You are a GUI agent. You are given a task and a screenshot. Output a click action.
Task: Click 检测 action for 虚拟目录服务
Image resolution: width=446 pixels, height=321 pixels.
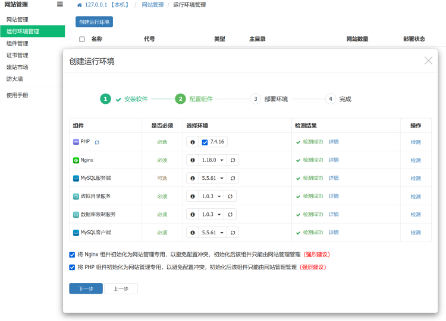tap(416, 196)
